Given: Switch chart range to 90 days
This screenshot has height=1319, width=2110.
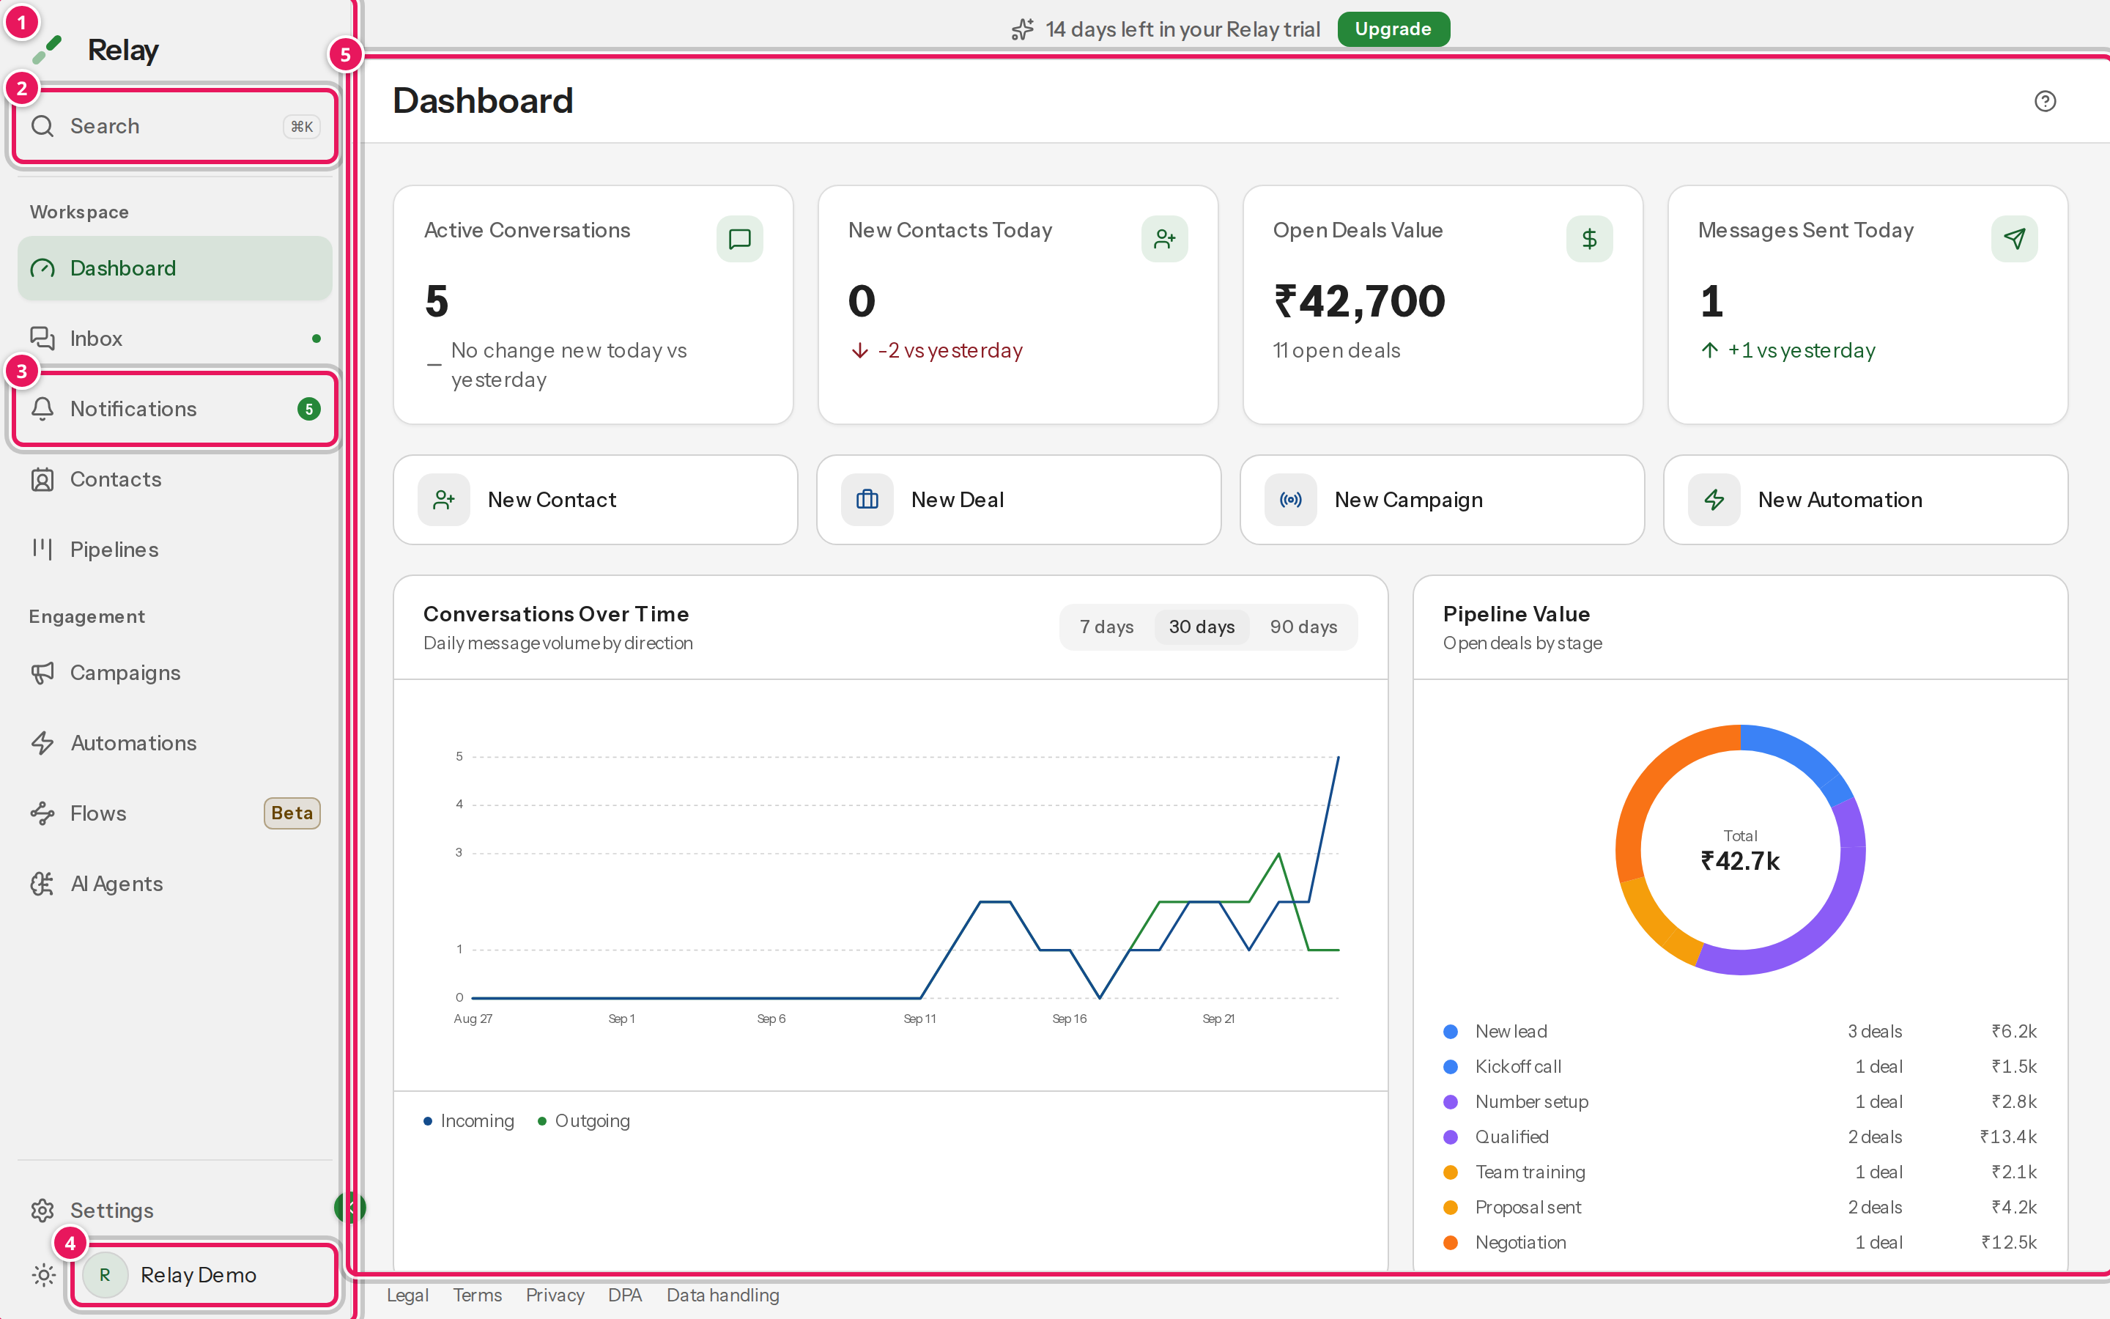Looking at the screenshot, I should (1303, 627).
